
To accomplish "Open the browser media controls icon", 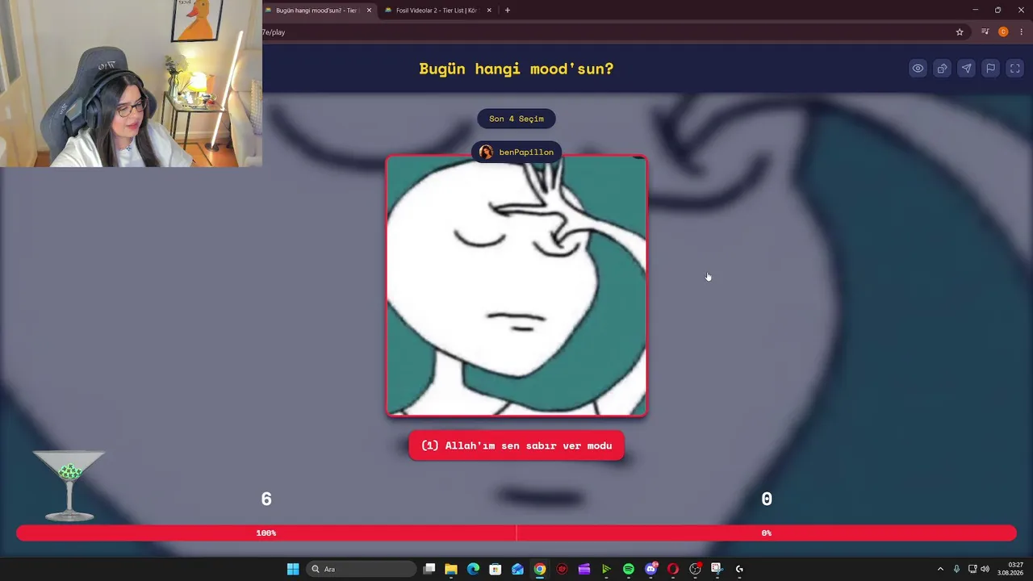I will [985, 32].
